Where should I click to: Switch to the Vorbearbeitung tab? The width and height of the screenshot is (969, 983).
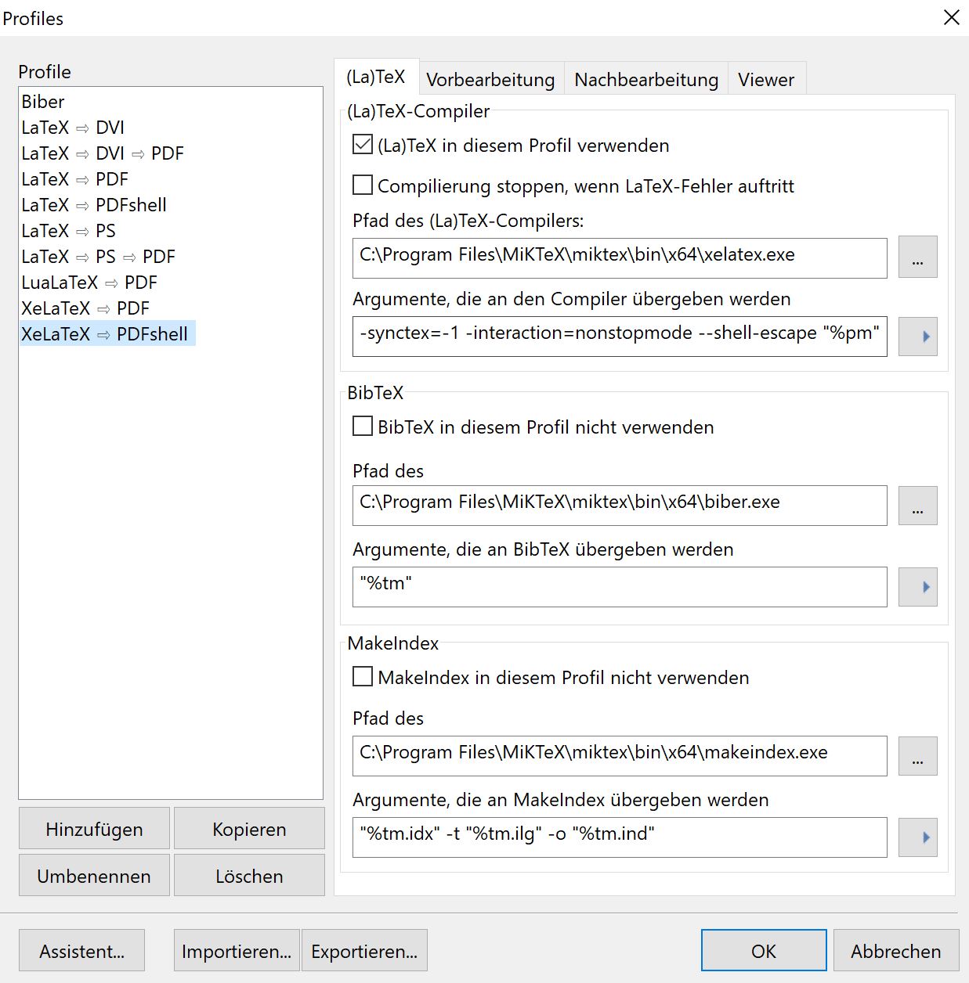click(490, 80)
